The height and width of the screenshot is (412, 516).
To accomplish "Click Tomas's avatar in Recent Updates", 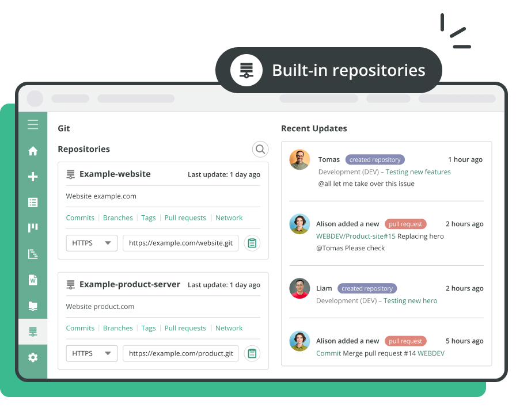I will [299, 160].
